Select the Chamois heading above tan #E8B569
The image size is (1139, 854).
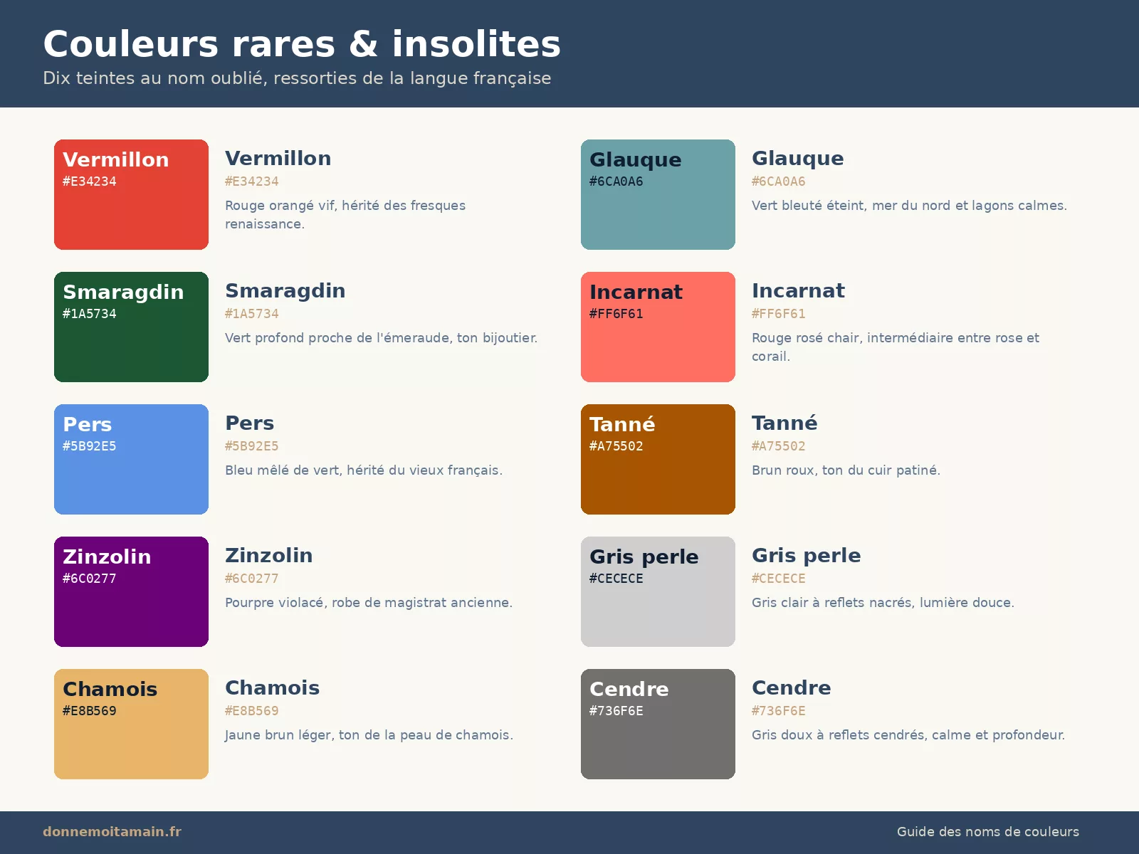273,687
